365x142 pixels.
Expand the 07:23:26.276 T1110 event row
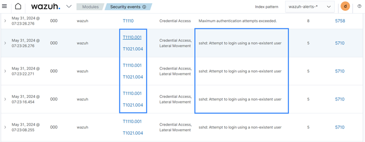[5, 21]
